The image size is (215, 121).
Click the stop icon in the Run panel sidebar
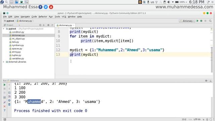[x=4, y=89]
